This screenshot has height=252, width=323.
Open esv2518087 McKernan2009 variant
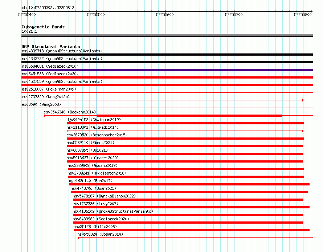click(49, 89)
